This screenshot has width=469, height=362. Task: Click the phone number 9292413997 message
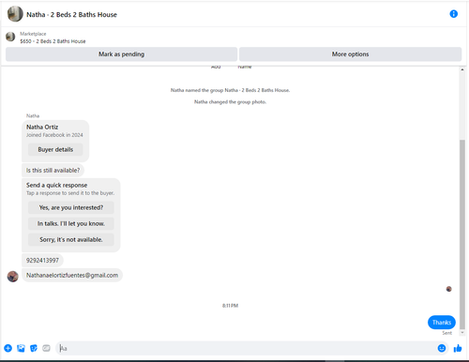pyautogui.click(x=42, y=261)
